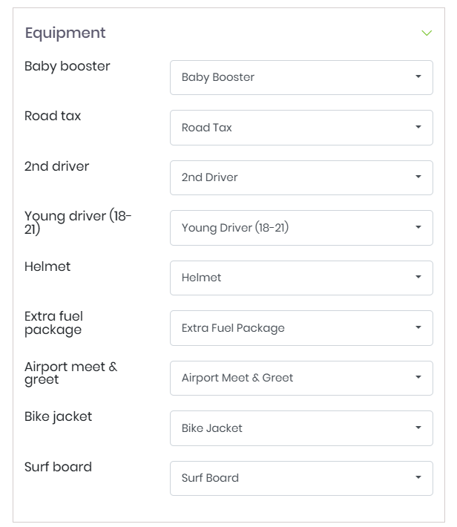Open the Young Driver (18-21) dropdown

[300, 228]
